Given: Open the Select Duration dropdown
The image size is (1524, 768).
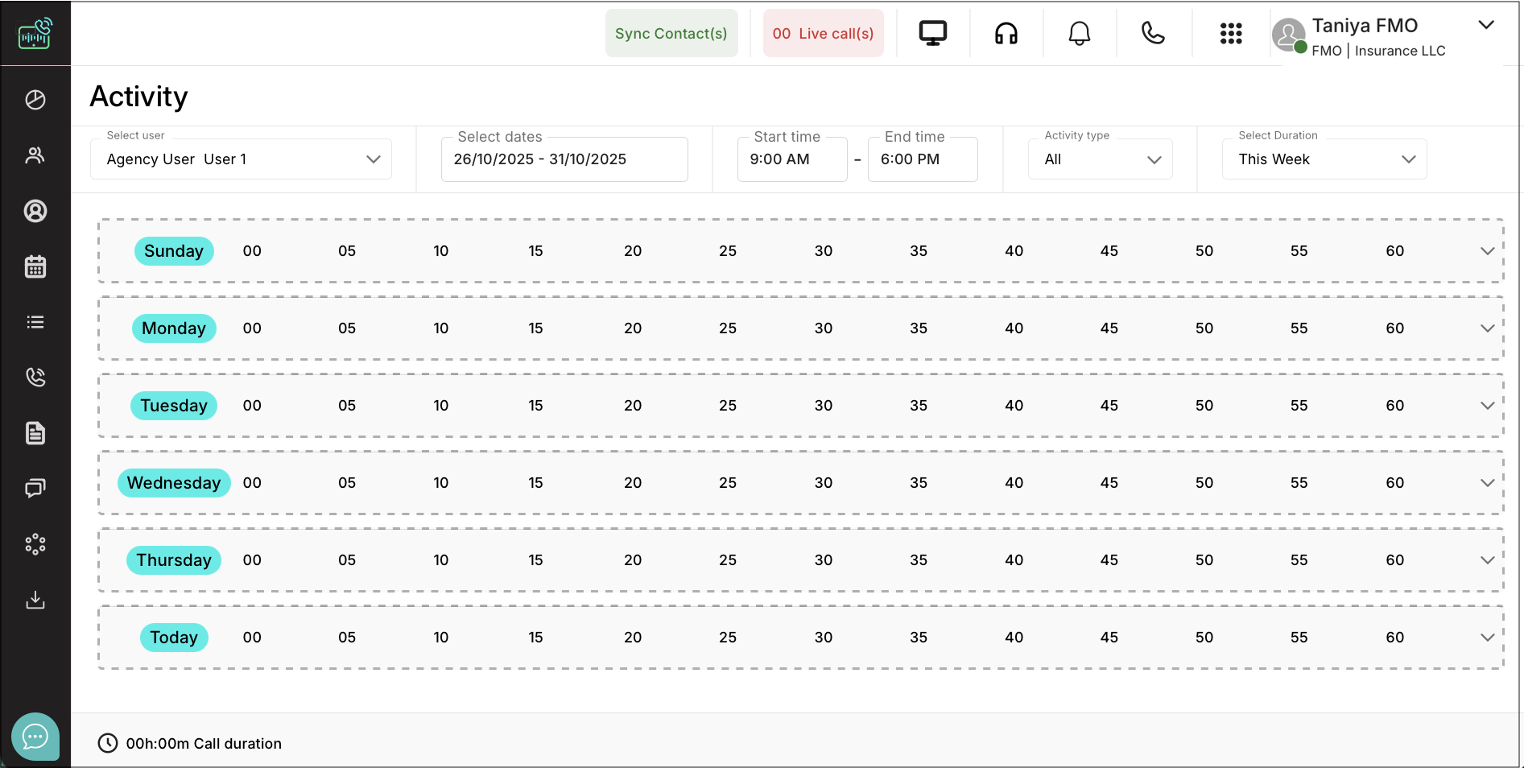Looking at the screenshot, I should point(1324,159).
